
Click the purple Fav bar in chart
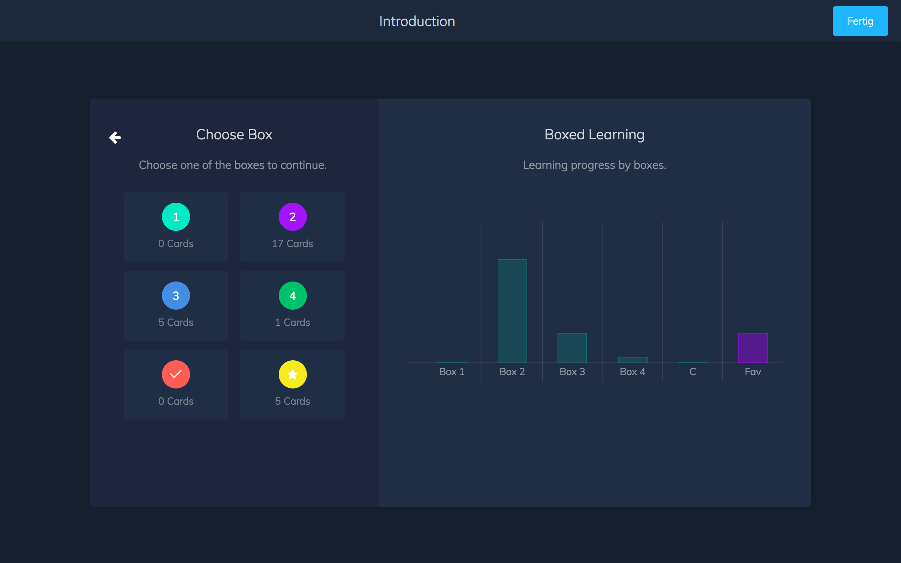click(x=753, y=348)
